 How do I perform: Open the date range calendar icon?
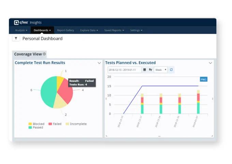tap(145, 70)
